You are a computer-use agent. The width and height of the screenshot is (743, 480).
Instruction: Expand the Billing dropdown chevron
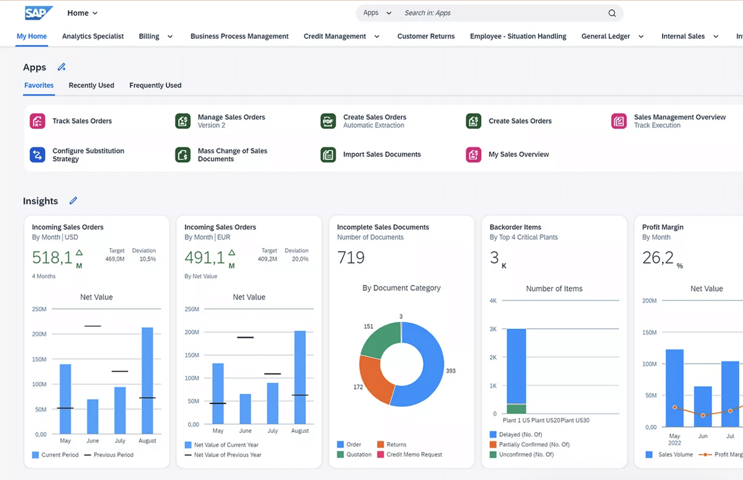coord(169,36)
